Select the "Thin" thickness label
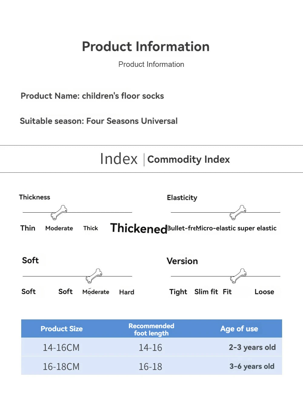The width and height of the screenshot is (303, 405). point(28,228)
